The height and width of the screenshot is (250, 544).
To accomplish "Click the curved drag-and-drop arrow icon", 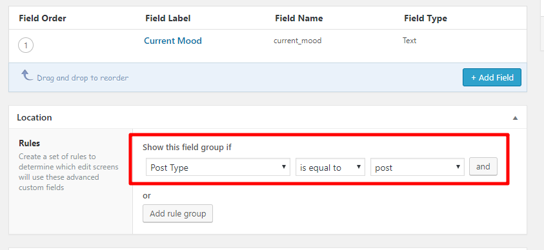I will [27, 75].
